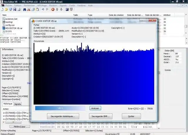Click the Undo arrow icon
The height and width of the screenshot is (135, 188).
click(x=43, y=9)
